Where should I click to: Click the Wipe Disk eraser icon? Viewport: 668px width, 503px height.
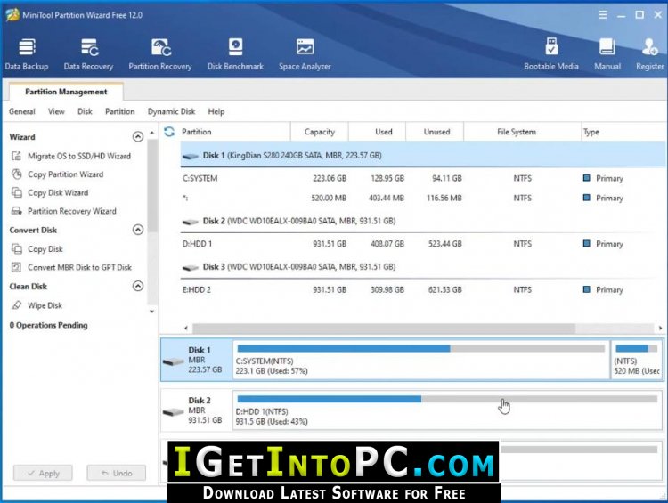16,305
